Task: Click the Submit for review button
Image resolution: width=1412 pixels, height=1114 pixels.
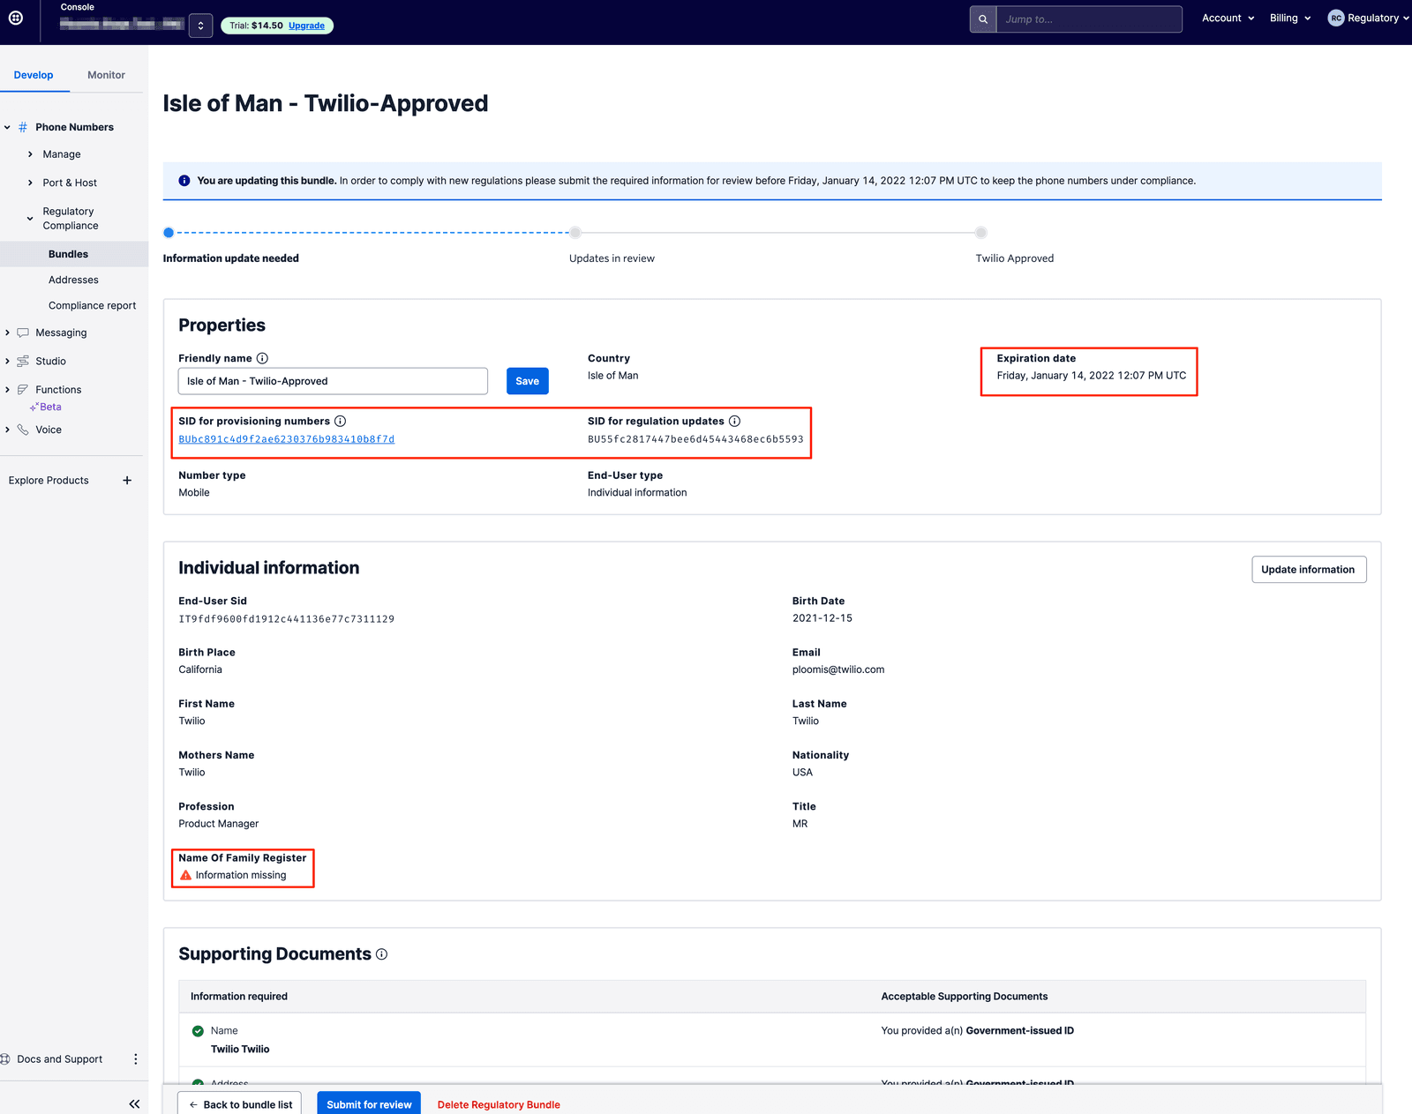Action: coord(369,1104)
